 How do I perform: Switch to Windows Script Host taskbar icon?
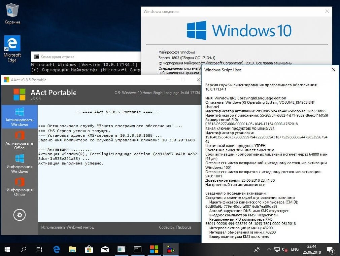coord(171,249)
